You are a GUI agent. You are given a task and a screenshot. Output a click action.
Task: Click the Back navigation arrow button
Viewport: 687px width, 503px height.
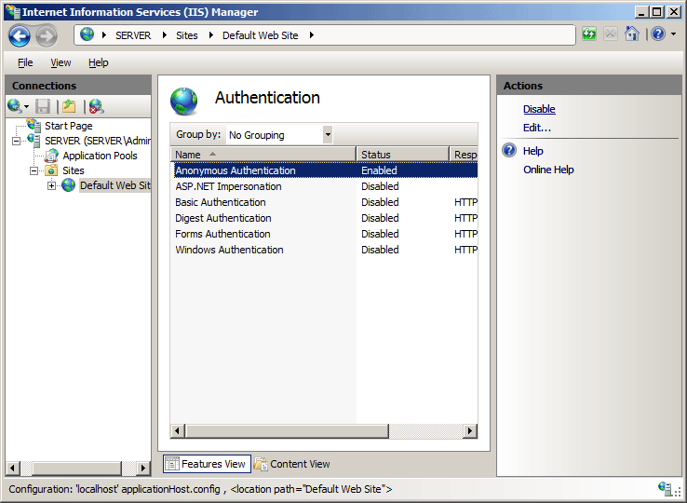20,35
